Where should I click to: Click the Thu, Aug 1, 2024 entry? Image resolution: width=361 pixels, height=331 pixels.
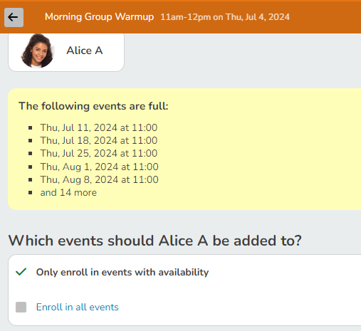tap(99, 167)
